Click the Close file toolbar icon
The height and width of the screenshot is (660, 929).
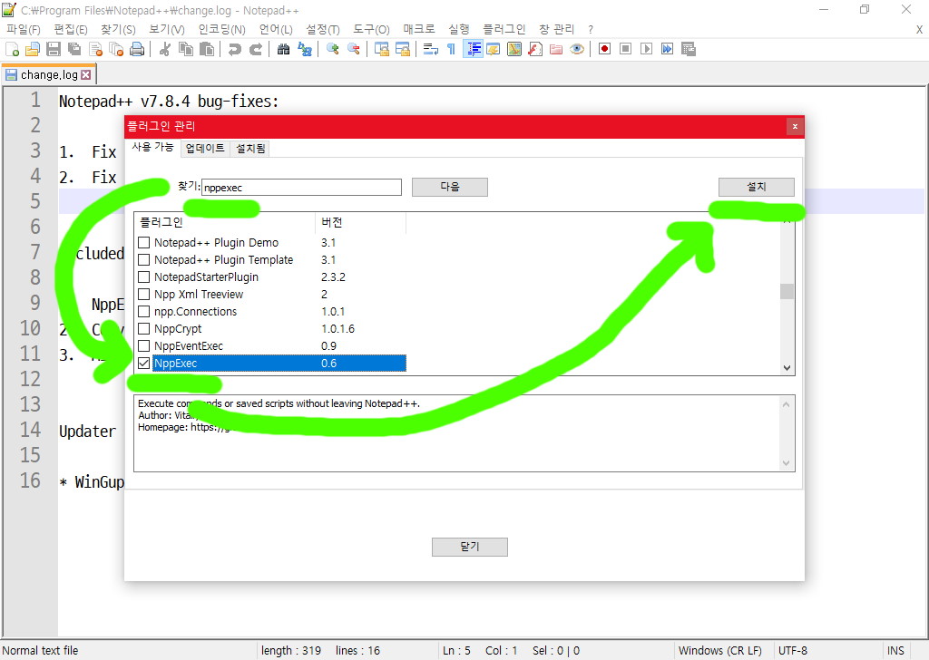95,49
